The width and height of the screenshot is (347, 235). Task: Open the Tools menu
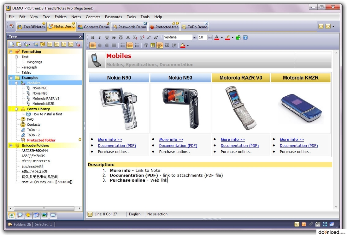(145, 17)
